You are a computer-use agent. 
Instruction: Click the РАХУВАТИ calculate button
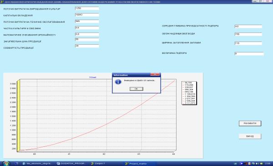(x=250, y=124)
